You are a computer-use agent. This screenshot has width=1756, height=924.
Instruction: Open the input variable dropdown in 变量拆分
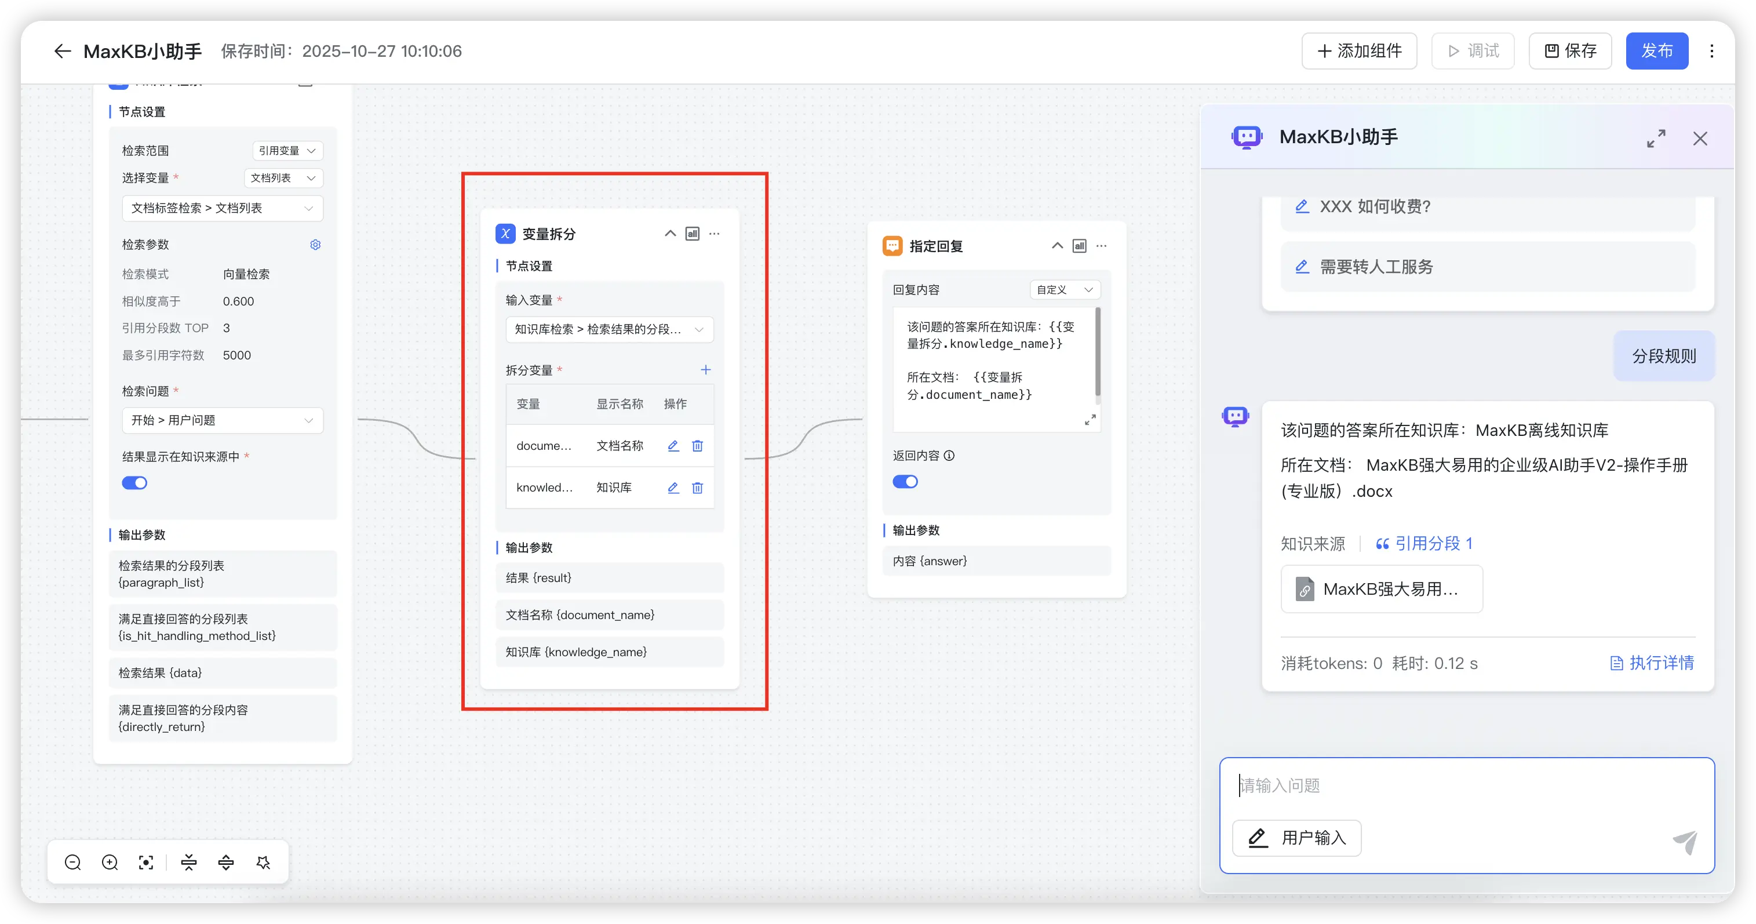tap(610, 329)
